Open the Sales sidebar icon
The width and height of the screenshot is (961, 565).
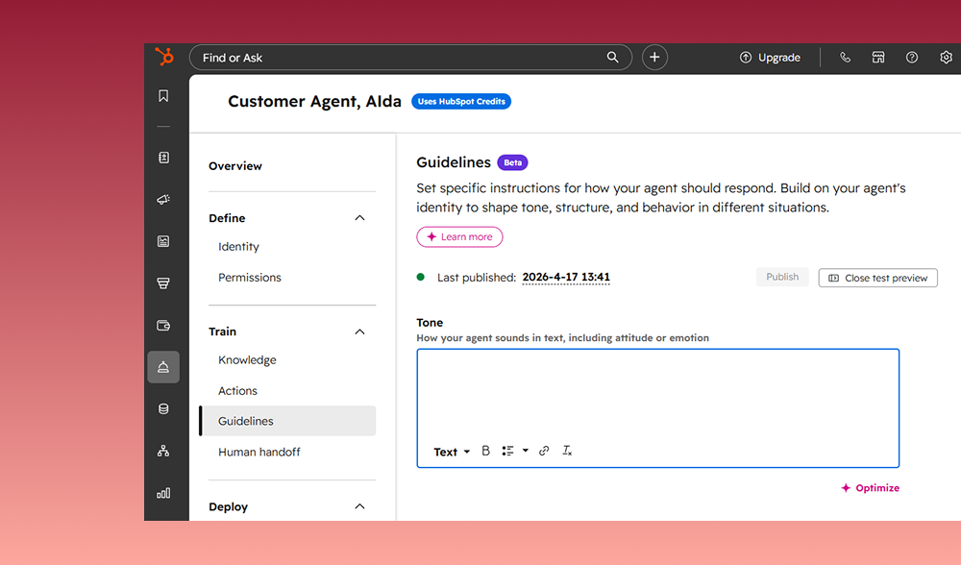(x=163, y=283)
